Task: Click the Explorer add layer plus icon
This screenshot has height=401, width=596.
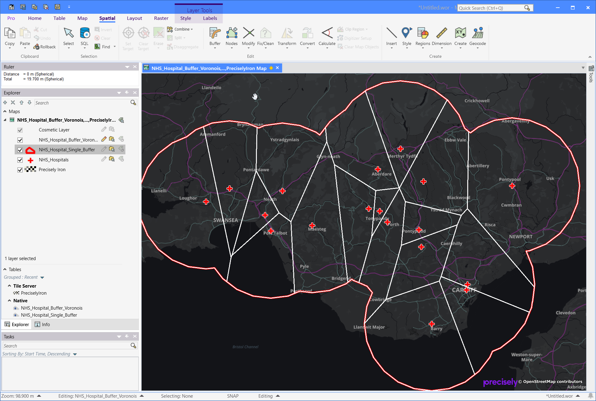Action: pyautogui.click(x=5, y=102)
